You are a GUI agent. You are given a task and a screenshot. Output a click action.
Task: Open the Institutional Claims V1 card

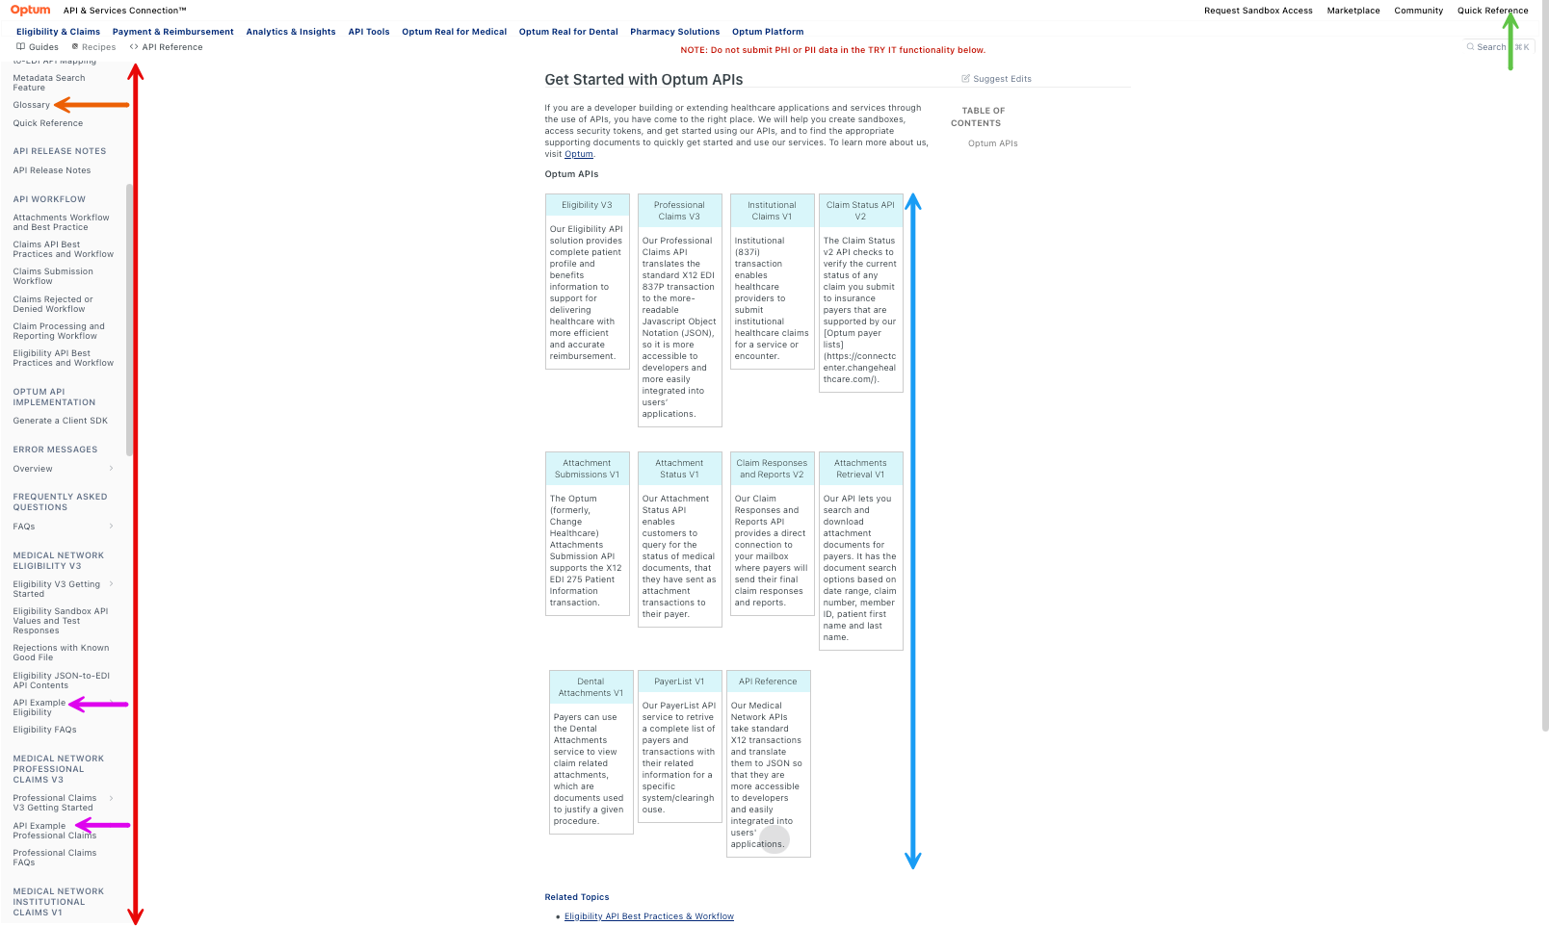[773, 282]
